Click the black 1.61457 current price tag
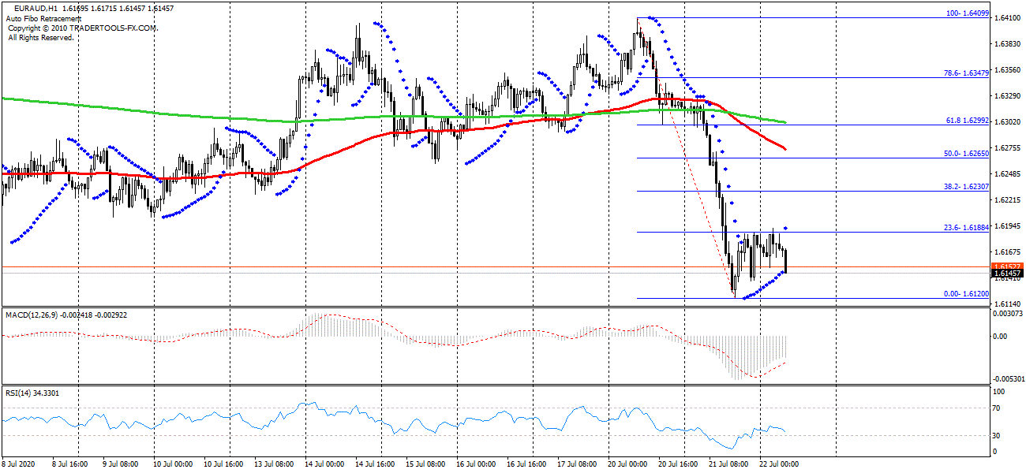 coord(1008,274)
